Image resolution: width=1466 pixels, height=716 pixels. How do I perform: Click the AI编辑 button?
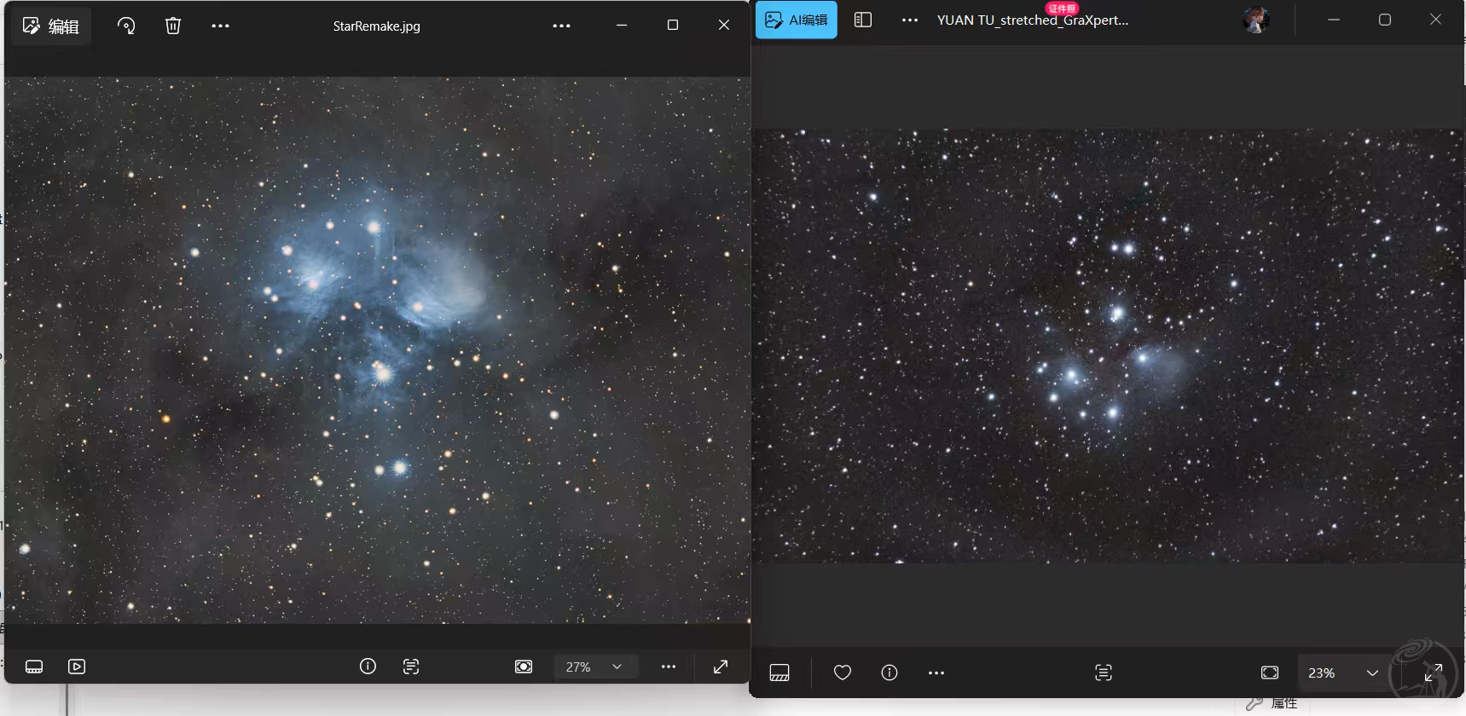pos(797,20)
